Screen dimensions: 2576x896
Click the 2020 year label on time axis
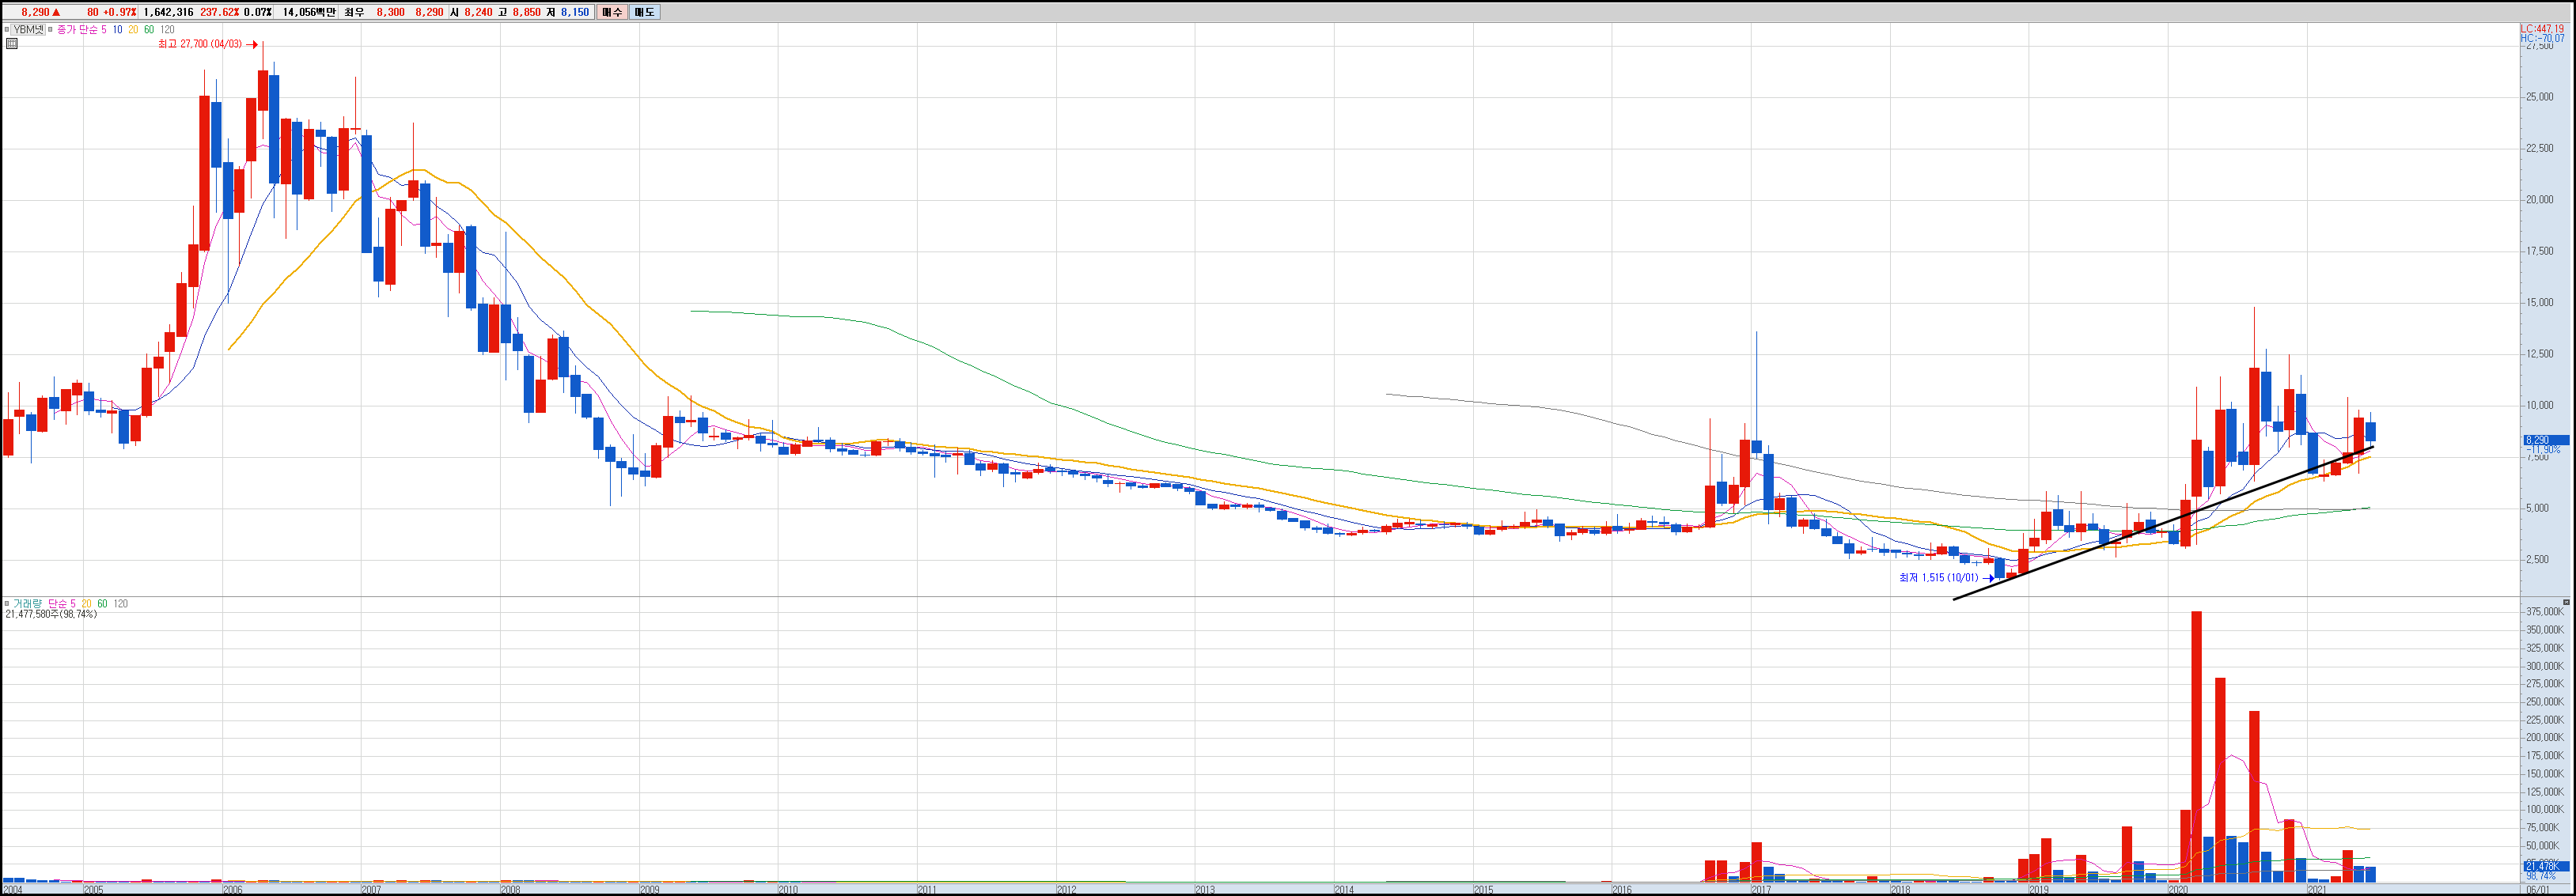2177,889
